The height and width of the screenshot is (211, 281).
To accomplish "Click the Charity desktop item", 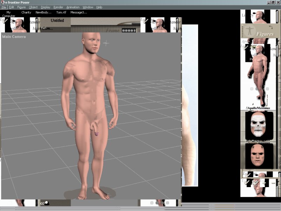I will pos(26,12).
